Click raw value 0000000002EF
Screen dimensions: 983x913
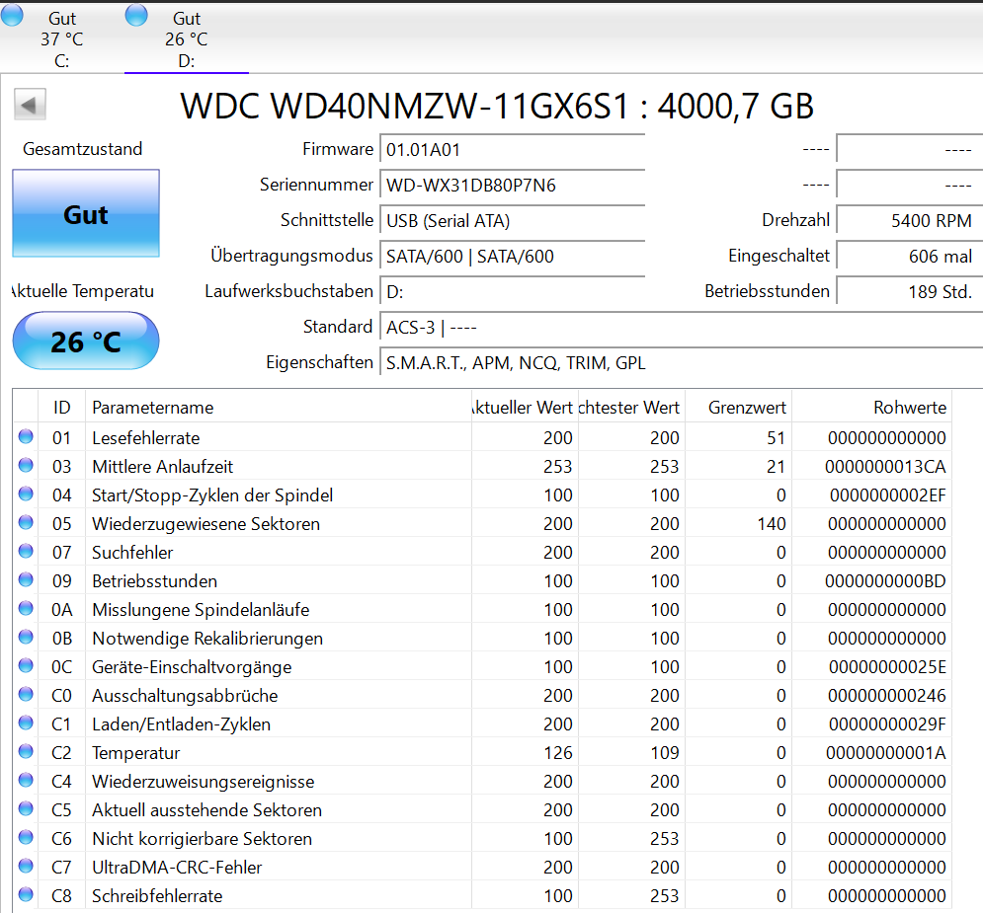click(x=888, y=495)
